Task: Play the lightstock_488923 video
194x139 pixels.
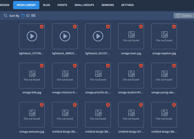Action: pos(65,36)
